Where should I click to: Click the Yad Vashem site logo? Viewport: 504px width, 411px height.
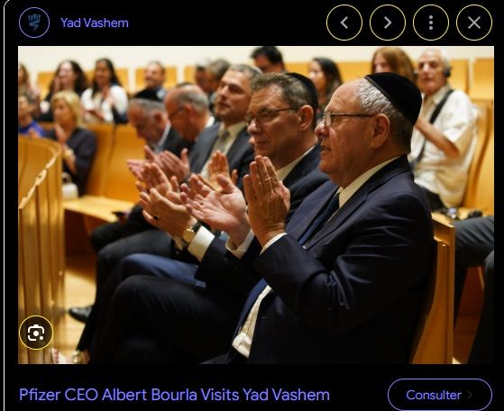pos(34,23)
